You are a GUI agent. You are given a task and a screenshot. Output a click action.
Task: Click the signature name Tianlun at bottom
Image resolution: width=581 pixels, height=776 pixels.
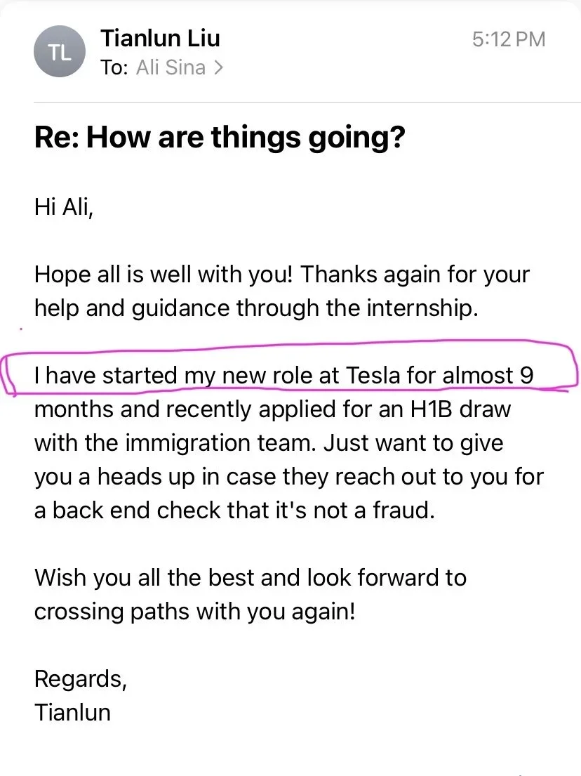[72, 713]
